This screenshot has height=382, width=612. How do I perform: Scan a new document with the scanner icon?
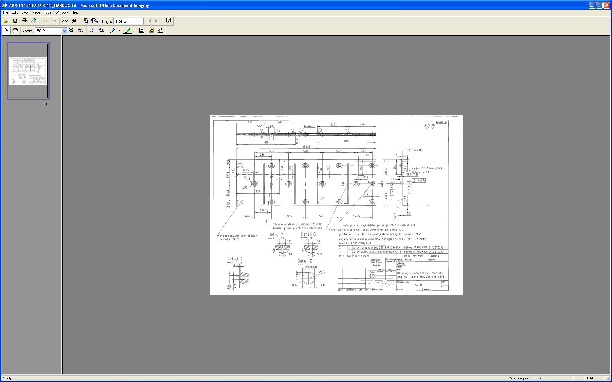tap(33, 21)
